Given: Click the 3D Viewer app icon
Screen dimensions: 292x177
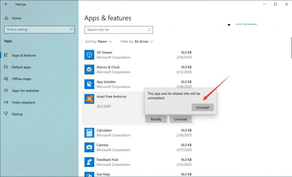Looking at the screenshot, I should 89,55.
